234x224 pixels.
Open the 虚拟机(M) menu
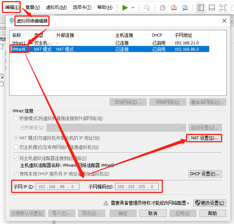point(56,7)
